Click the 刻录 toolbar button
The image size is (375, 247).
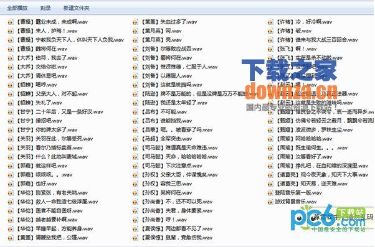tap(45, 8)
